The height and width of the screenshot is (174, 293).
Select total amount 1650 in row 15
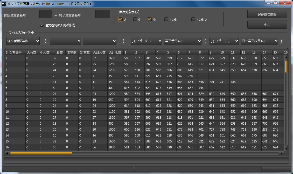click(x=115, y=141)
